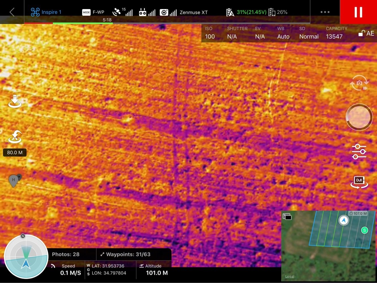Open remote controller signal settings

(x=147, y=12)
